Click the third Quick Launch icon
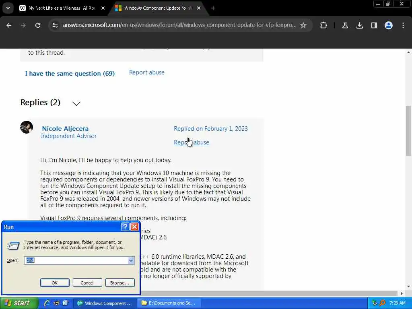 click(x=65, y=303)
